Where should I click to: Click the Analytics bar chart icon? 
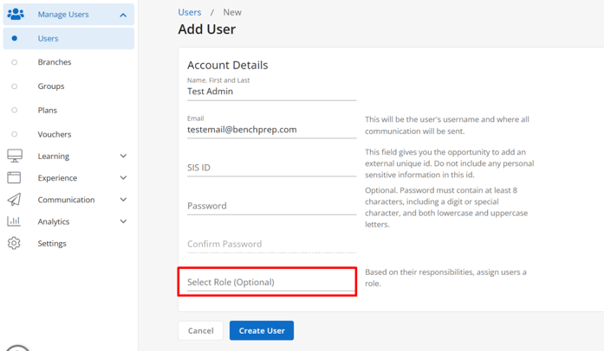point(14,221)
